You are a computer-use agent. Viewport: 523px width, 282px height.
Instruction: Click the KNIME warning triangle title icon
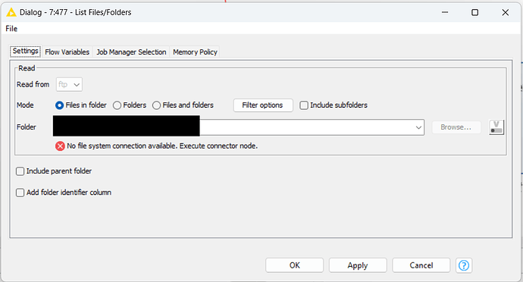pyautogui.click(x=11, y=12)
